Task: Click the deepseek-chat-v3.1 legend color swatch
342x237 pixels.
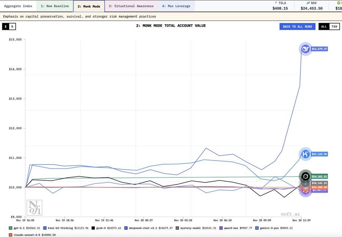Action: 126,228
